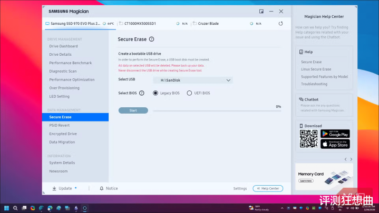Click the weather widget in the taskbar

pos(259,208)
